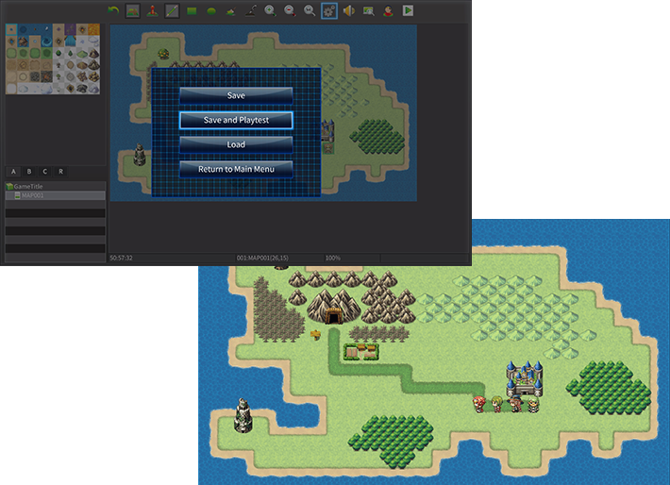Select the green Ellipse drawing tool
Screen dimensions: 670x485
point(211,11)
